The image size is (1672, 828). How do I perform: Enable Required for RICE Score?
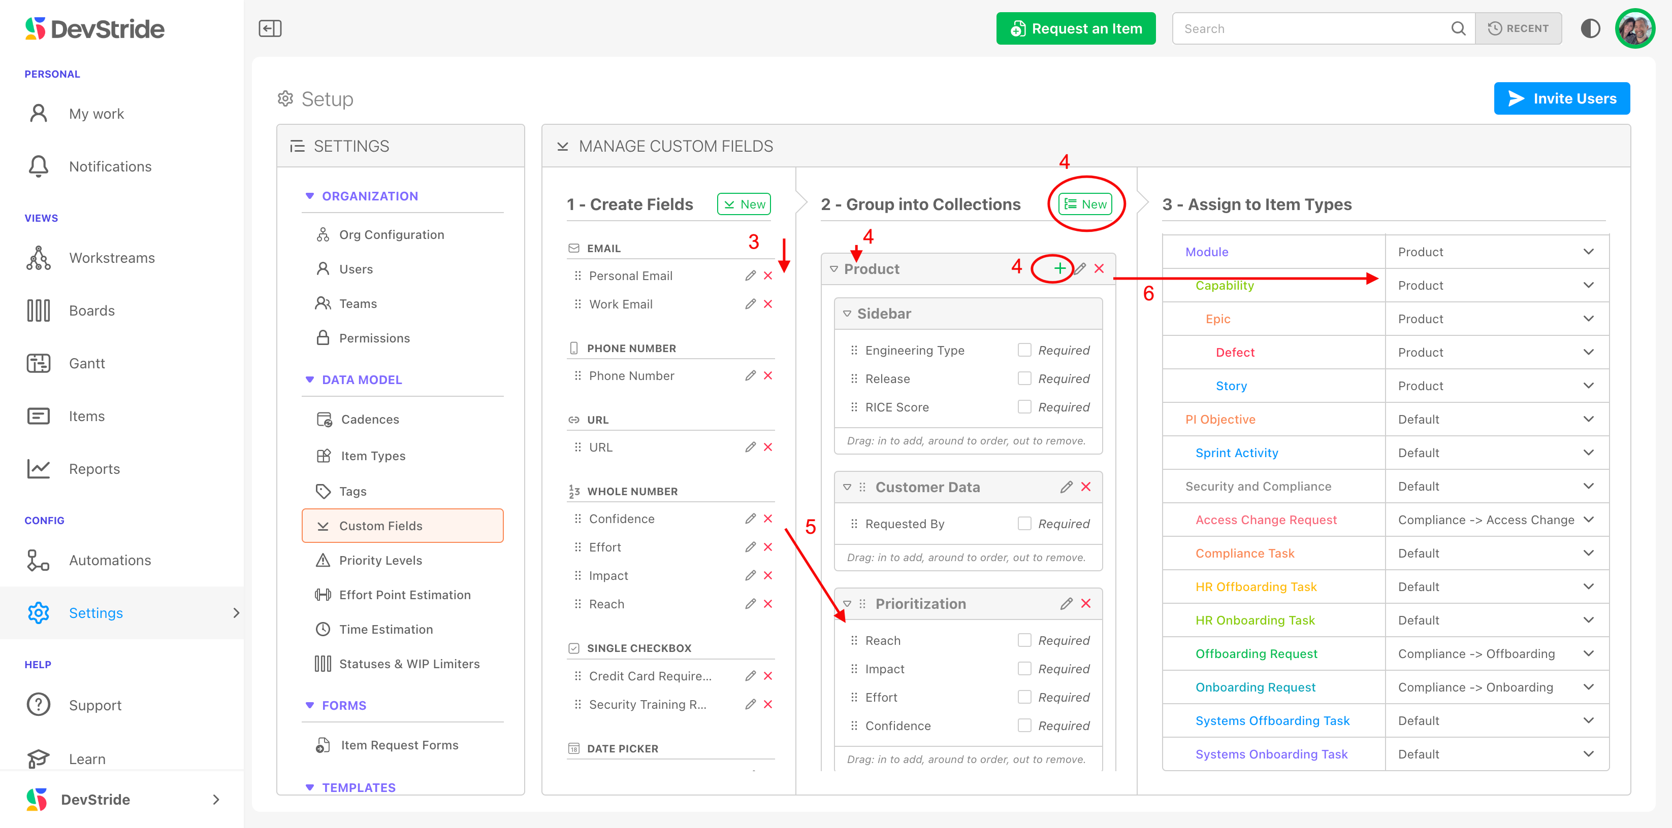[1024, 407]
